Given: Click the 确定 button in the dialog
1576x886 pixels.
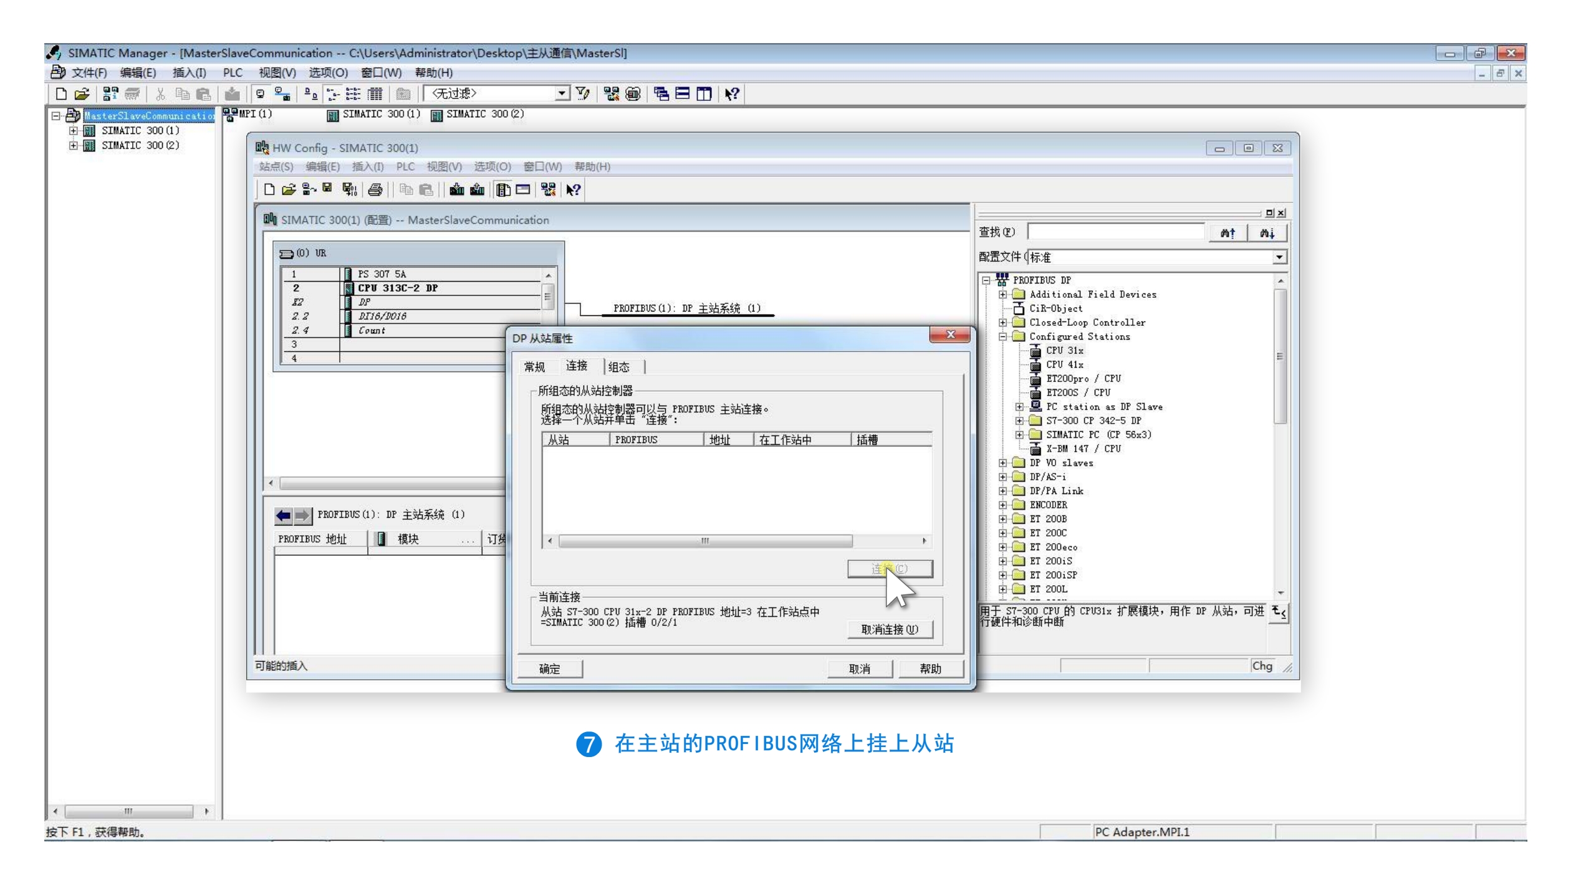Looking at the screenshot, I should tap(549, 669).
